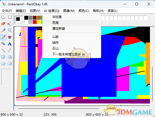Pick the bright red palette swatch
This screenshot has height=117, width=155.
(35, 22)
